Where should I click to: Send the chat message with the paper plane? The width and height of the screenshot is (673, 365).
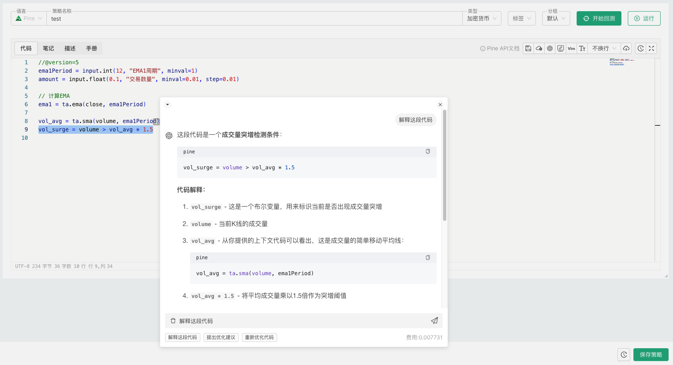pyautogui.click(x=434, y=320)
